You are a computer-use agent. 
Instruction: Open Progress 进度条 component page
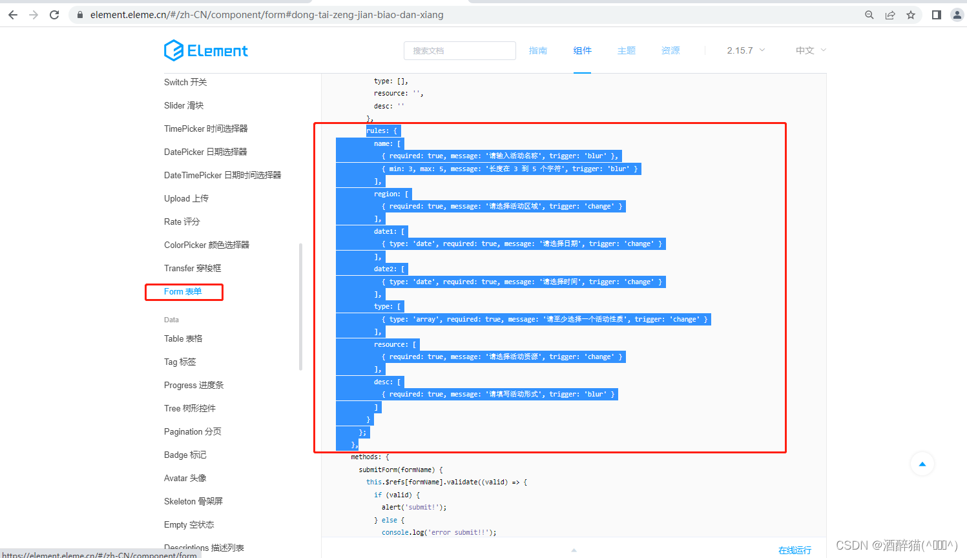pos(194,385)
